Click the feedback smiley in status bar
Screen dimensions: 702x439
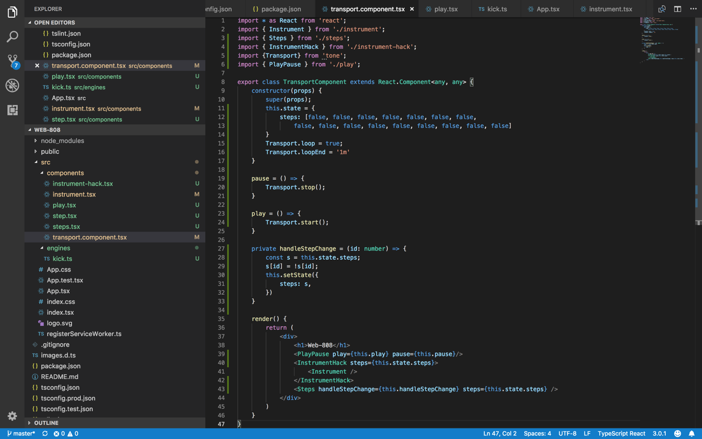677,433
